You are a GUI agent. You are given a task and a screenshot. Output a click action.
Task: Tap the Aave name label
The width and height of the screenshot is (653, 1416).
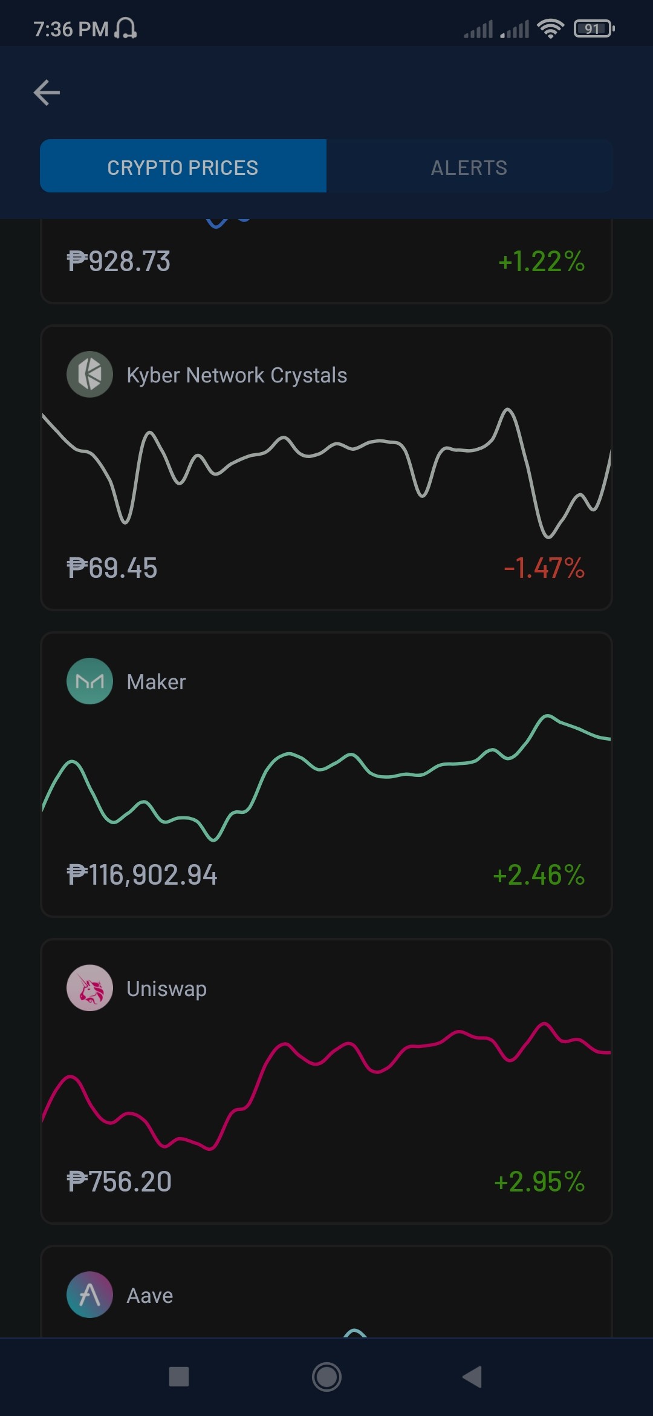pos(150,1296)
